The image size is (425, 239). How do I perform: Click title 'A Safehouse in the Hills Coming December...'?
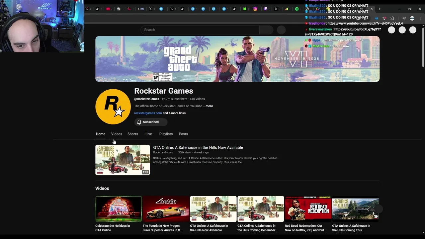257,228
